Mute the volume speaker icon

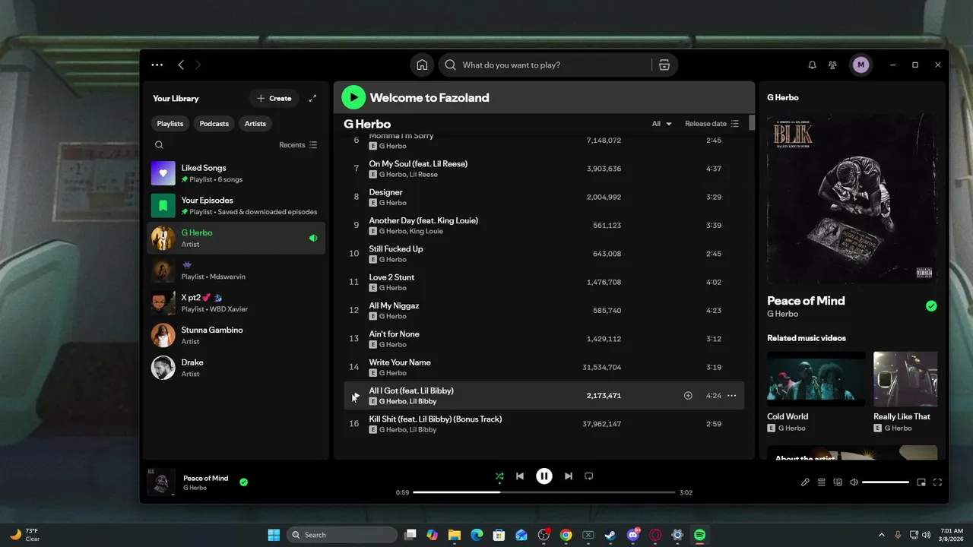854,482
